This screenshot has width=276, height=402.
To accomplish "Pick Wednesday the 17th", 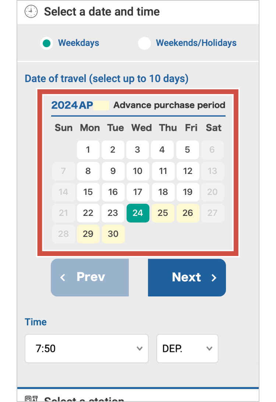I will coord(138,192).
